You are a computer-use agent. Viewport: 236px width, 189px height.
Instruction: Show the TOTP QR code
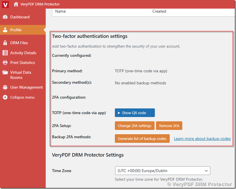click(x=135, y=112)
